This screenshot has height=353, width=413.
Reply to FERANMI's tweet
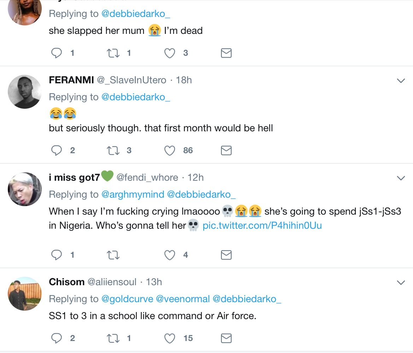[x=57, y=151]
